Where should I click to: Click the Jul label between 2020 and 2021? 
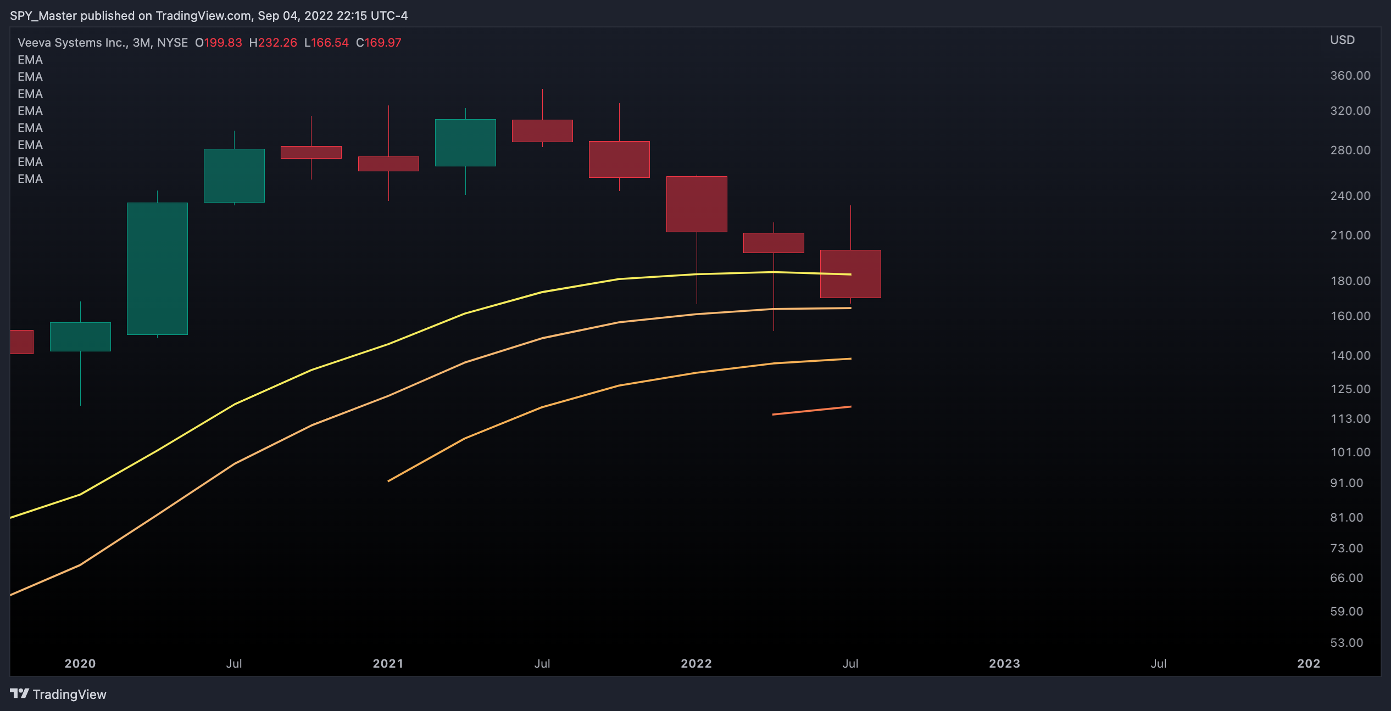point(234,663)
